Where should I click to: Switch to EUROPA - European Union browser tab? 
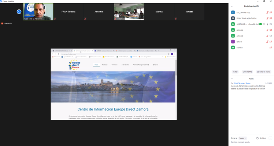(x=104, y=51)
